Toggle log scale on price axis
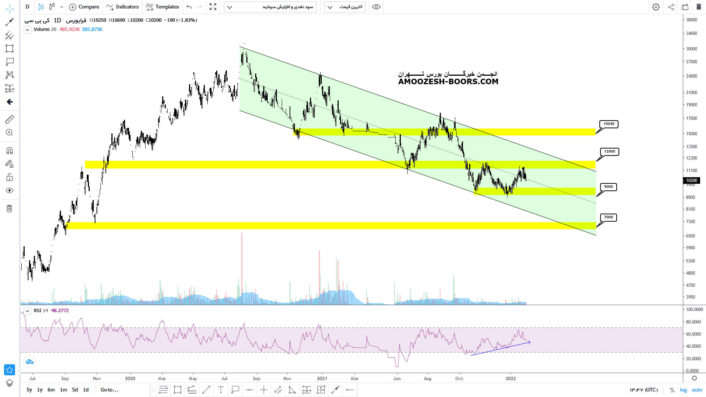The height and width of the screenshot is (397, 706). pyautogui.click(x=683, y=390)
